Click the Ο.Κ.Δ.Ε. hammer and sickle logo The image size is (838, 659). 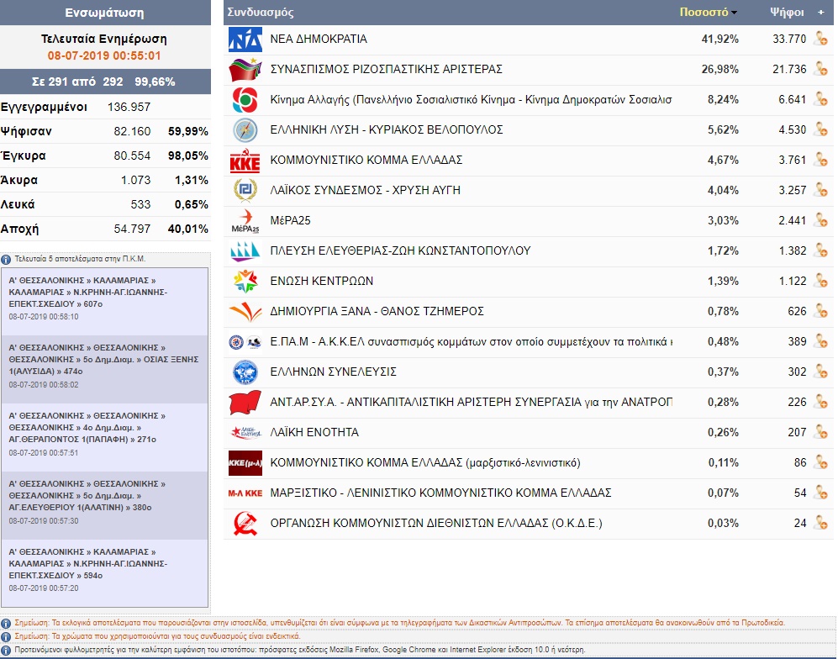[245, 523]
